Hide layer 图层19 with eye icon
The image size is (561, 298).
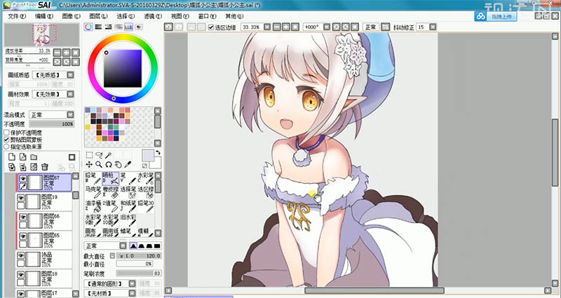[x=21, y=197]
